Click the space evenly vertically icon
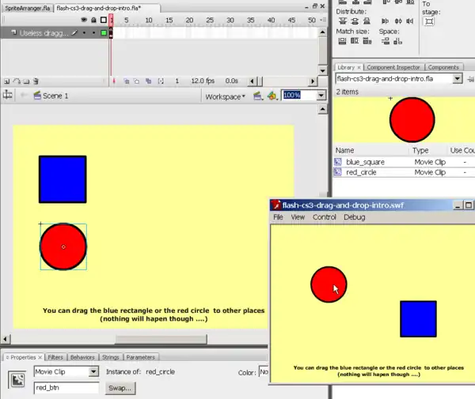This screenshot has width=475, height=399. pyautogui.click(x=385, y=42)
